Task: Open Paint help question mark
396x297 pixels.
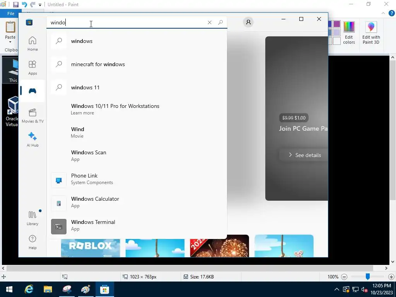Action: 391,13
